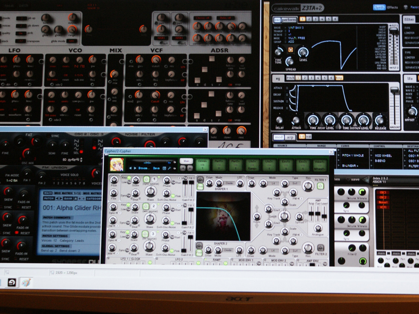Toggle oscillator 2 Pink noise in Cypher
The image size is (419, 314).
pyautogui.click(x=172, y=223)
